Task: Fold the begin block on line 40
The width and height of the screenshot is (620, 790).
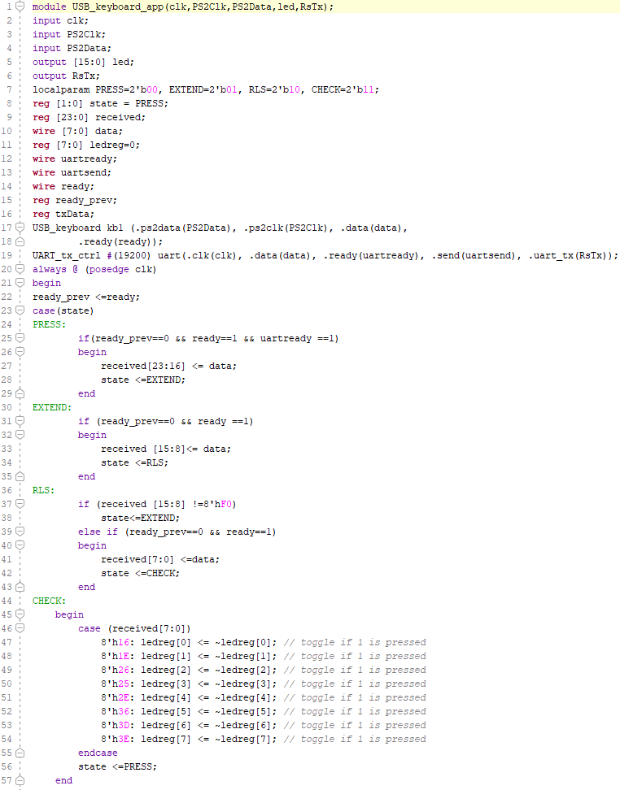Action: (20, 545)
